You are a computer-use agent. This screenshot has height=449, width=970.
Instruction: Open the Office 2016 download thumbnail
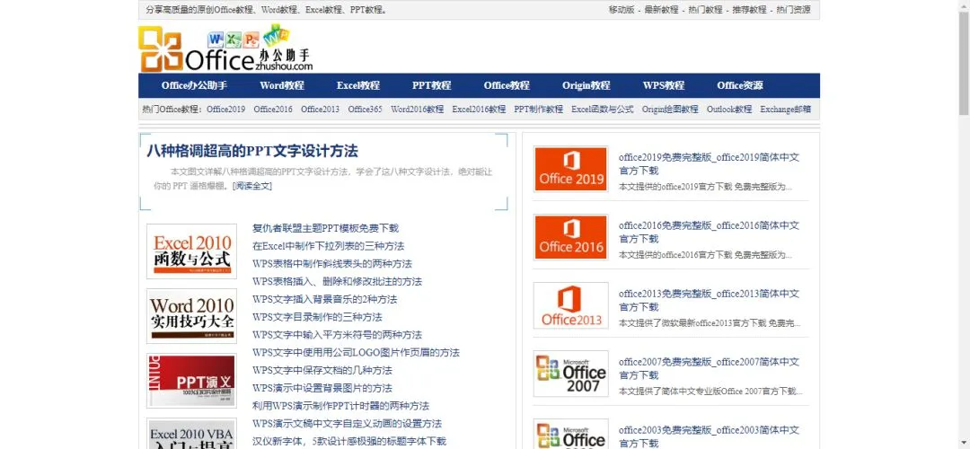tap(571, 237)
